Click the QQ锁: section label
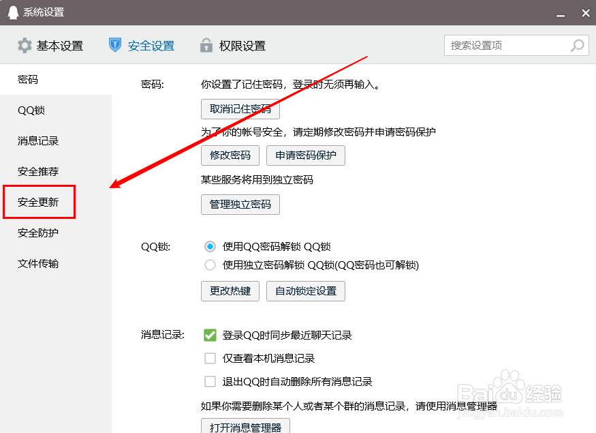The height and width of the screenshot is (433, 596). tap(156, 247)
